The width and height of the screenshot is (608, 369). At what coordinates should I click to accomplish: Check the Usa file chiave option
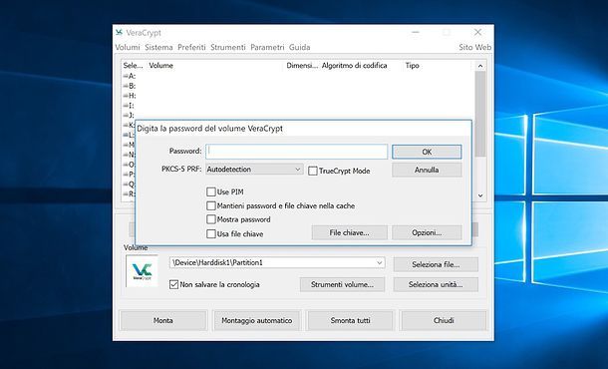211,234
